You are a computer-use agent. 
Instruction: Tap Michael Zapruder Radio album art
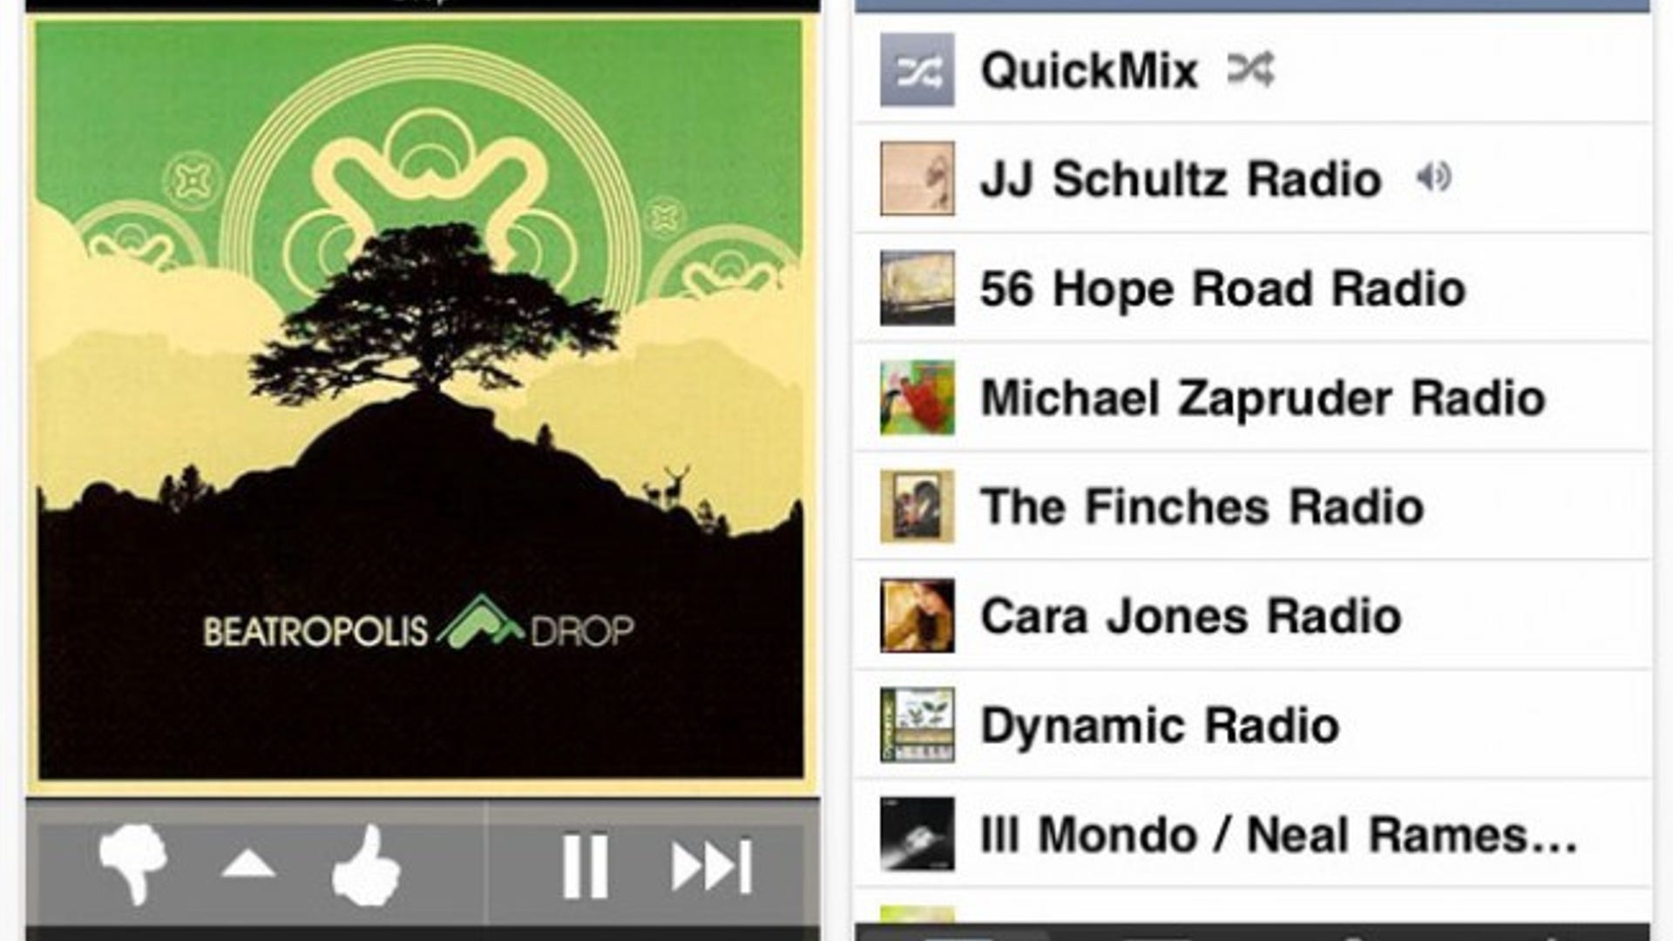[917, 397]
